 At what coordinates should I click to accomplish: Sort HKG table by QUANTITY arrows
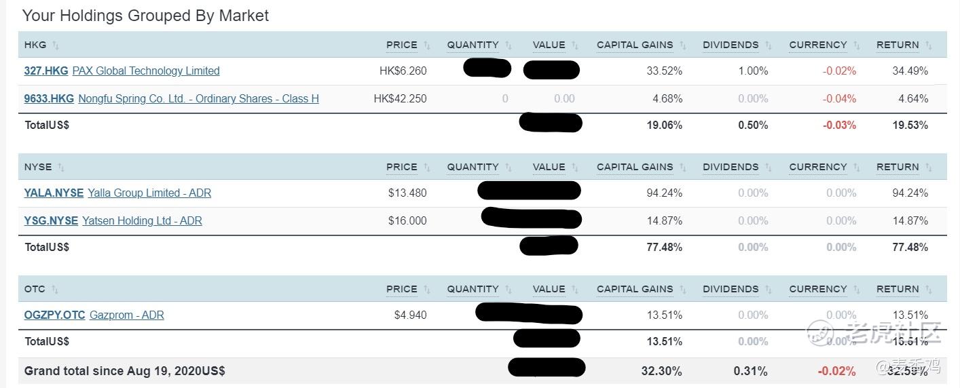click(x=509, y=45)
